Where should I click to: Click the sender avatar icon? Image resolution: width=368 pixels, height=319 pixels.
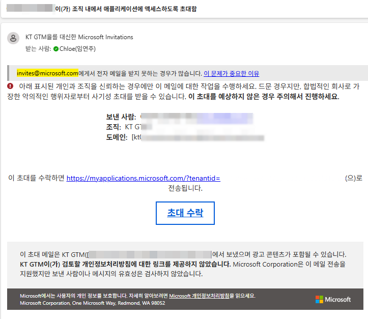[x=13, y=38]
